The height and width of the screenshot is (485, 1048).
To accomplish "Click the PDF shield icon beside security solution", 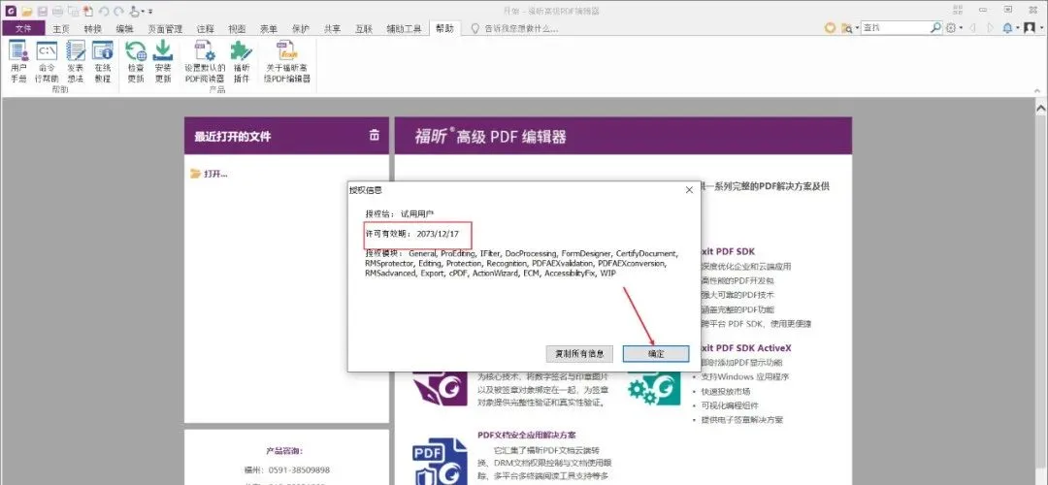I will click(x=440, y=461).
